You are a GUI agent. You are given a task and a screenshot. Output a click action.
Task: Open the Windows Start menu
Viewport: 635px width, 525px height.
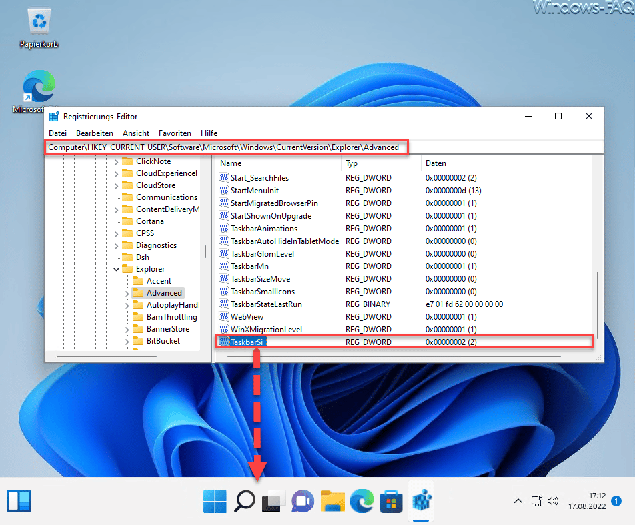click(215, 501)
